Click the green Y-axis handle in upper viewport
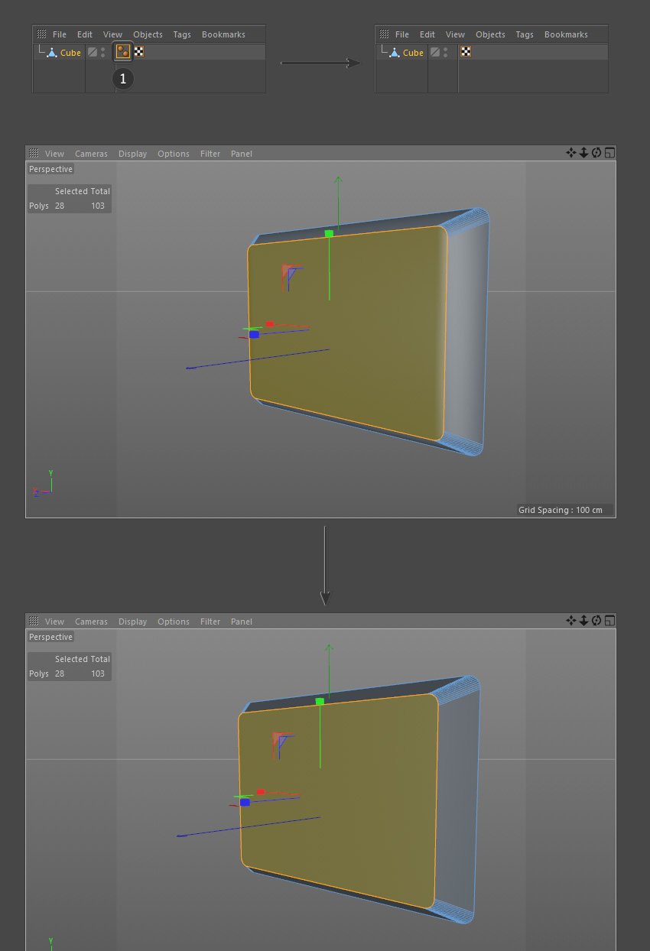The width and height of the screenshot is (650, 951). (329, 233)
